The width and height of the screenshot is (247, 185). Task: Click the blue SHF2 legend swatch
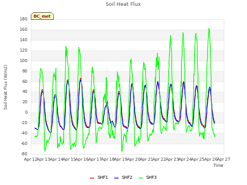(116, 178)
